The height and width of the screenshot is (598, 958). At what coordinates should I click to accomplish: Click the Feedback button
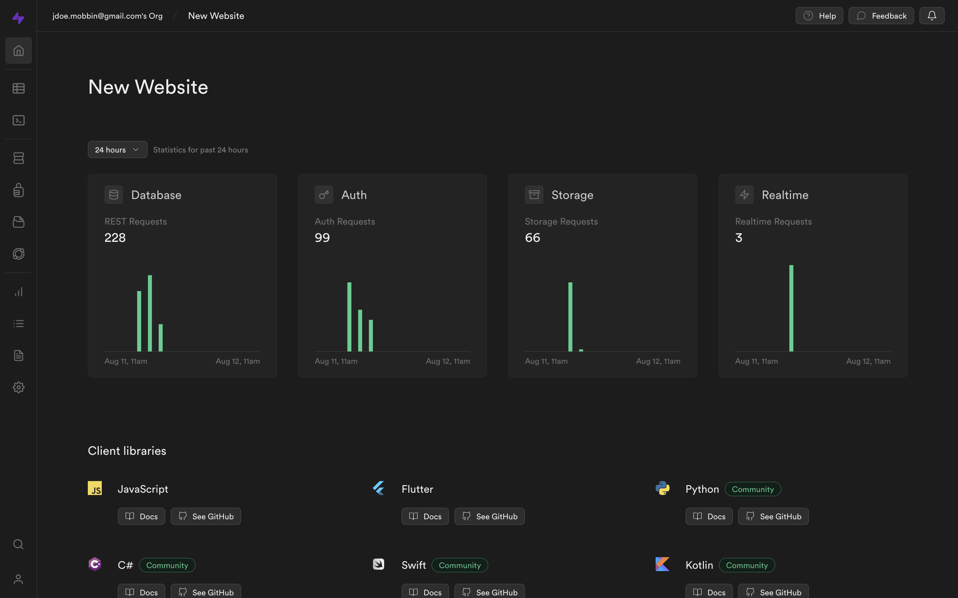click(881, 16)
